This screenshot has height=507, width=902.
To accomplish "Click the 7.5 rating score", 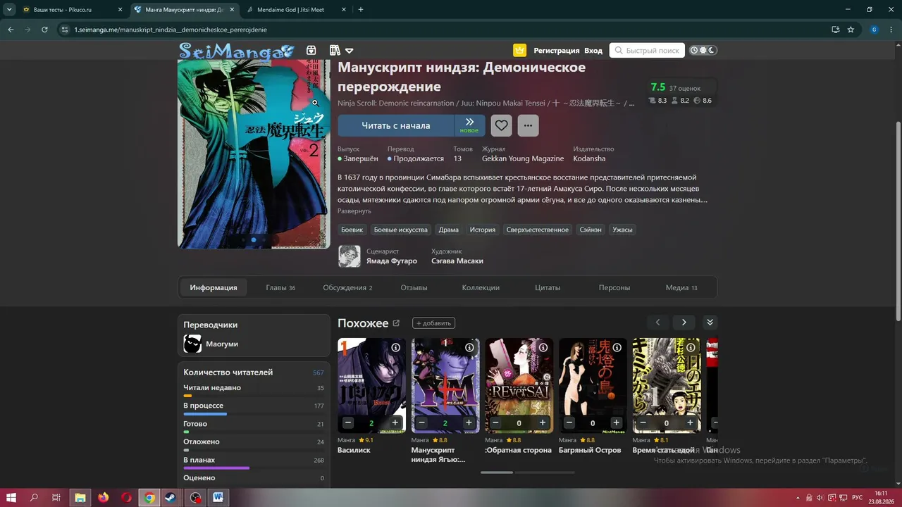I will (658, 87).
